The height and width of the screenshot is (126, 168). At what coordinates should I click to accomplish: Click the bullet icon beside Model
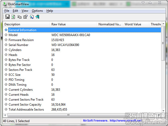(x=6, y=35)
